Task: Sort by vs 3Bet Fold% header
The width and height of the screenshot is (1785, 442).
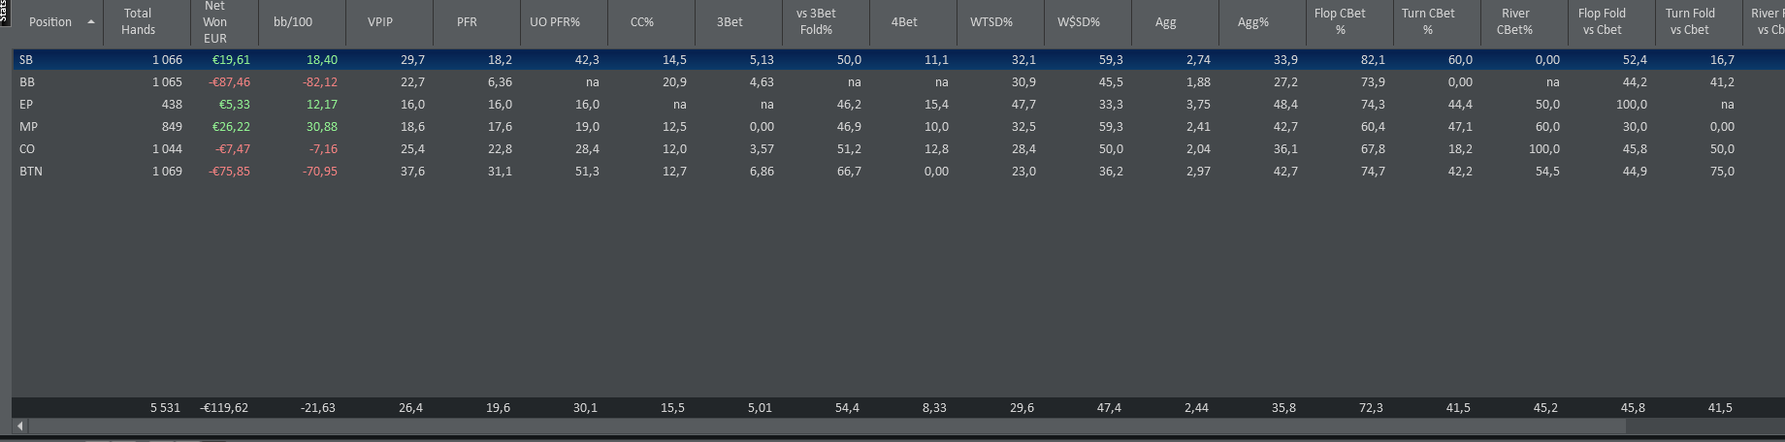Action: click(x=816, y=21)
